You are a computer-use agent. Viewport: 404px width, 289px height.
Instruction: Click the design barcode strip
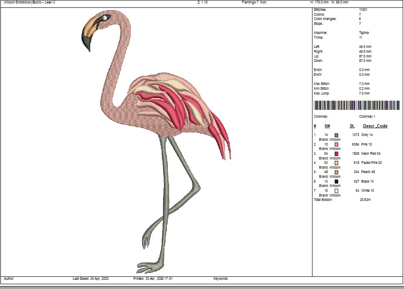356,105
